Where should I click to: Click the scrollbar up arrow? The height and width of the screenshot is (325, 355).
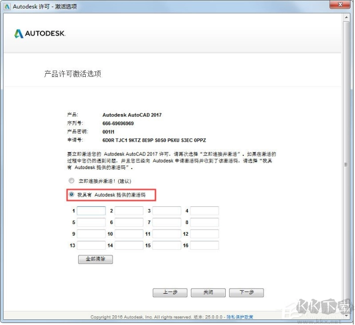345,17
